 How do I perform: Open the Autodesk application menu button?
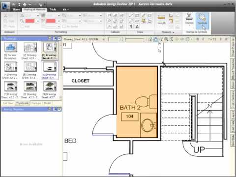[x=5, y=6]
